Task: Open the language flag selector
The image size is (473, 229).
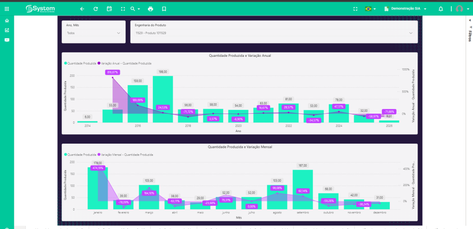Action: pos(370,9)
